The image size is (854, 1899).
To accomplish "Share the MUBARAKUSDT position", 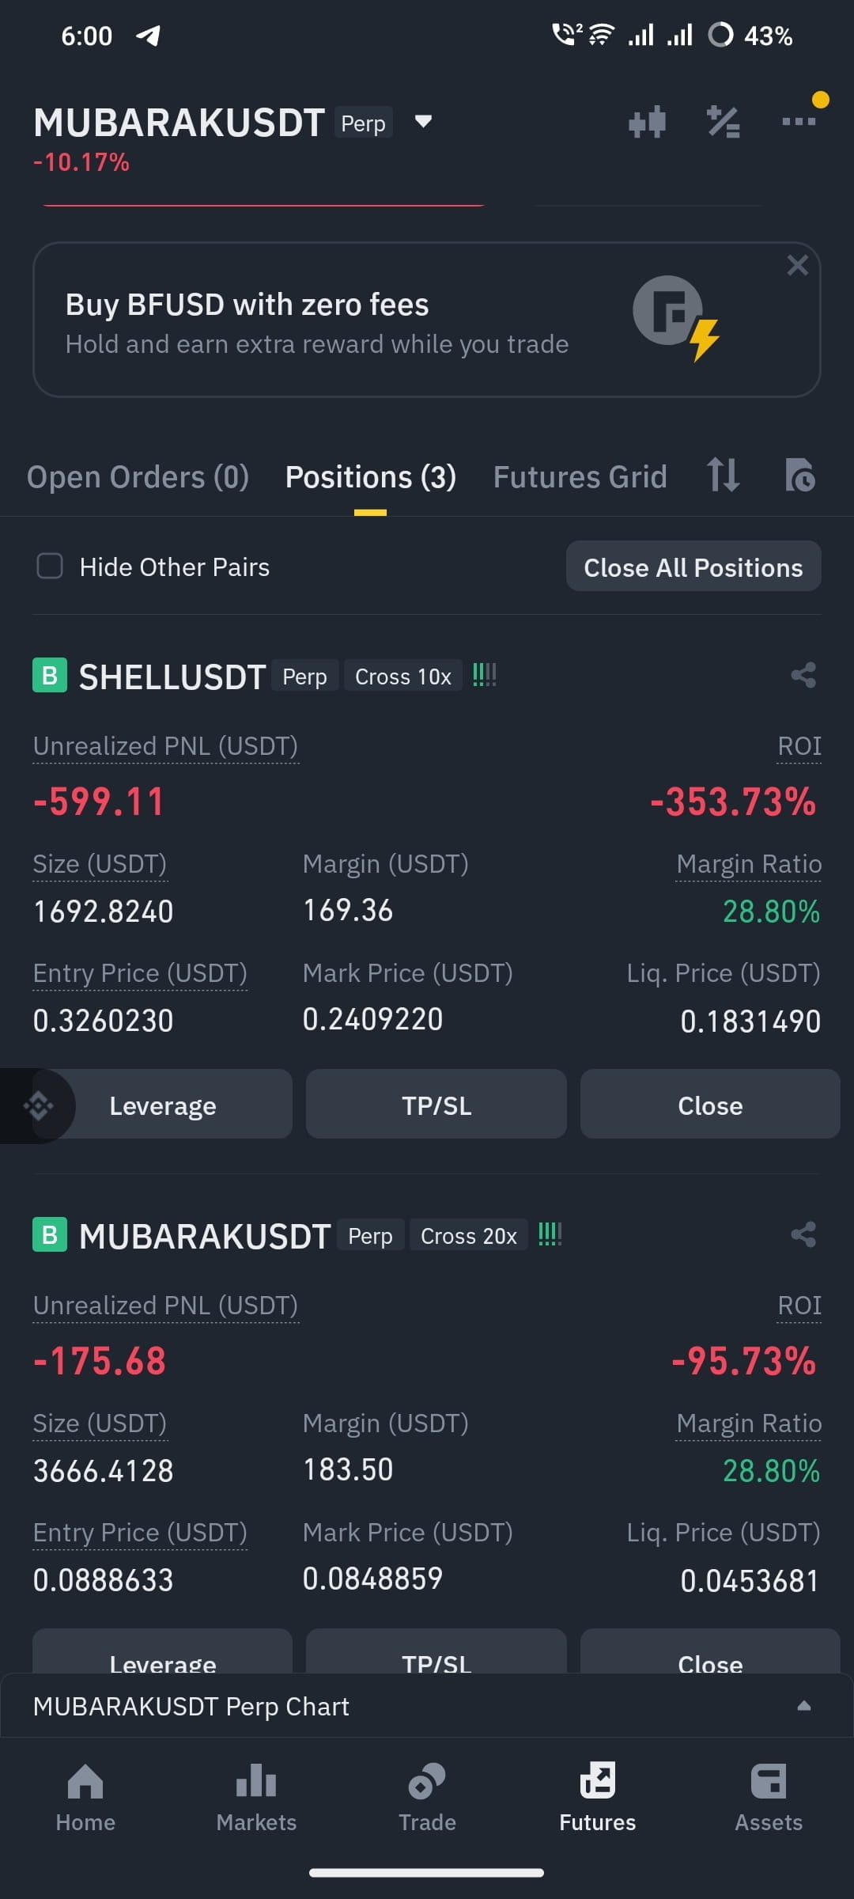I will coord(803,1234).
